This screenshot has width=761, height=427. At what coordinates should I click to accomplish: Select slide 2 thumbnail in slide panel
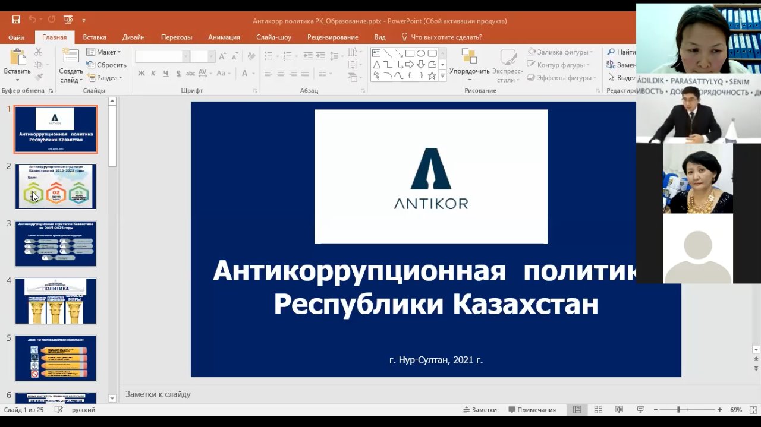coord(56,186)
